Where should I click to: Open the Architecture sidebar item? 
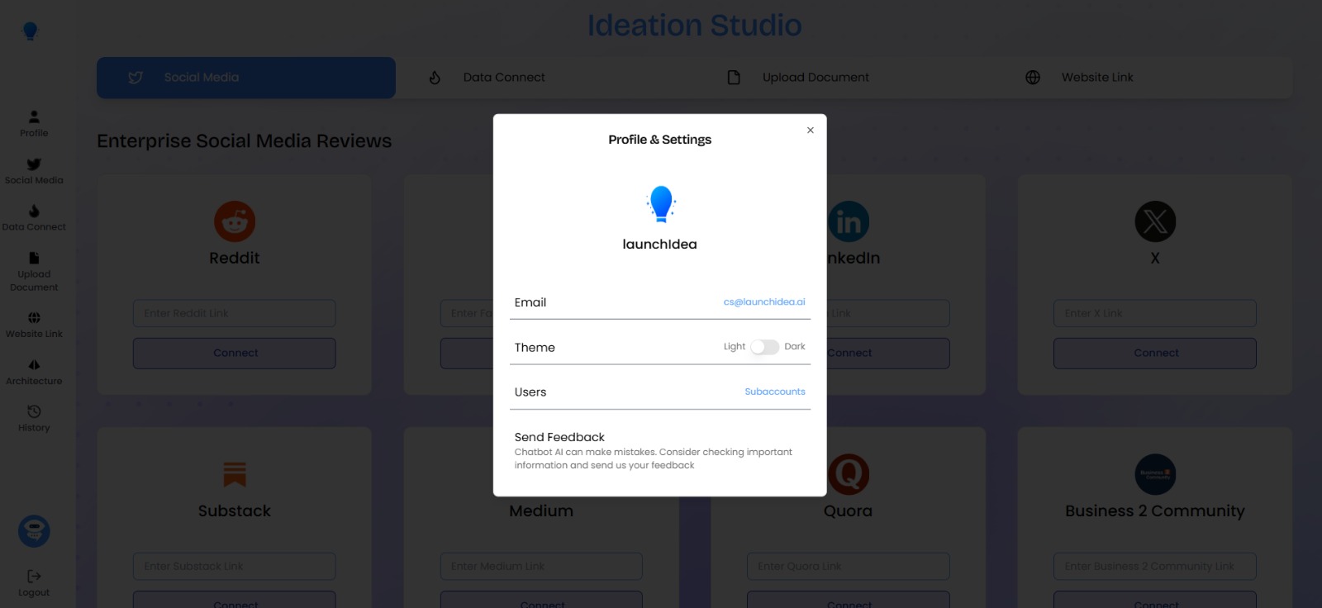(34, 371)
